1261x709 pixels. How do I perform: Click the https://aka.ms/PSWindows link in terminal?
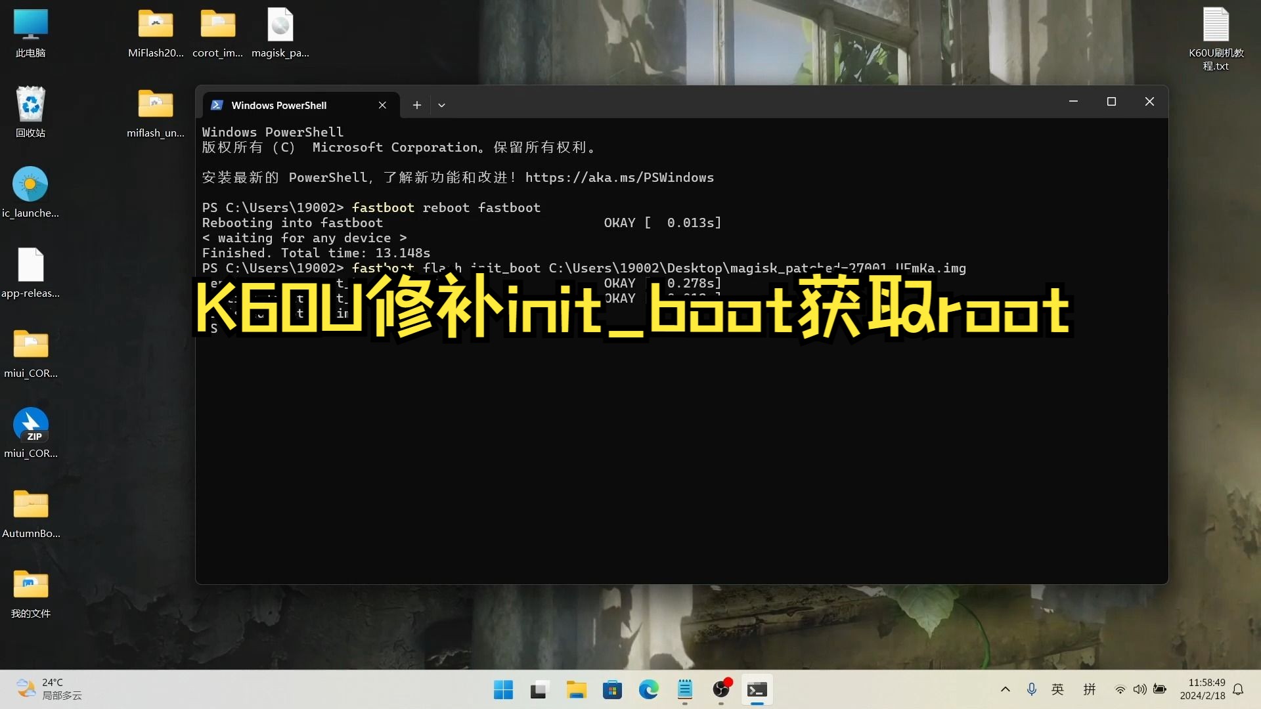(619, 177)
